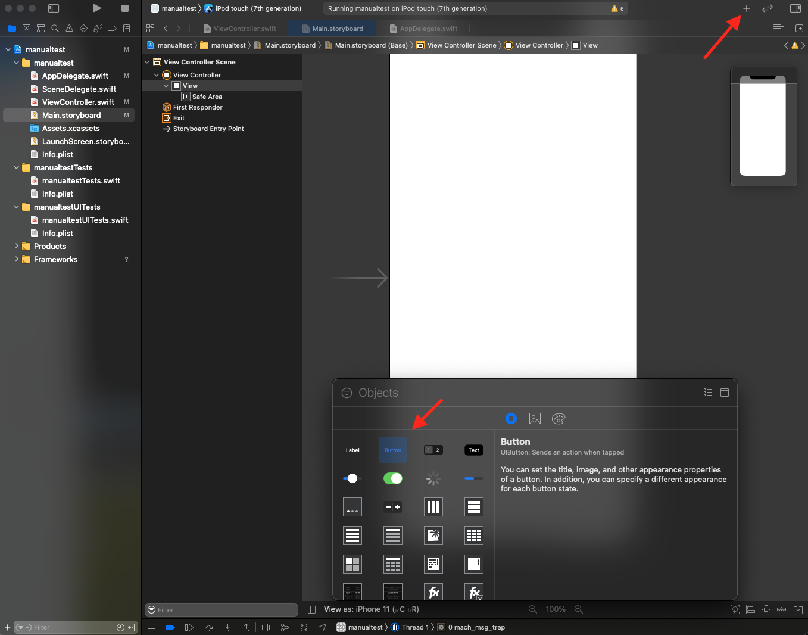Choose the Progress View object
This screenshot has width=808, height=635.
[474, 478]
